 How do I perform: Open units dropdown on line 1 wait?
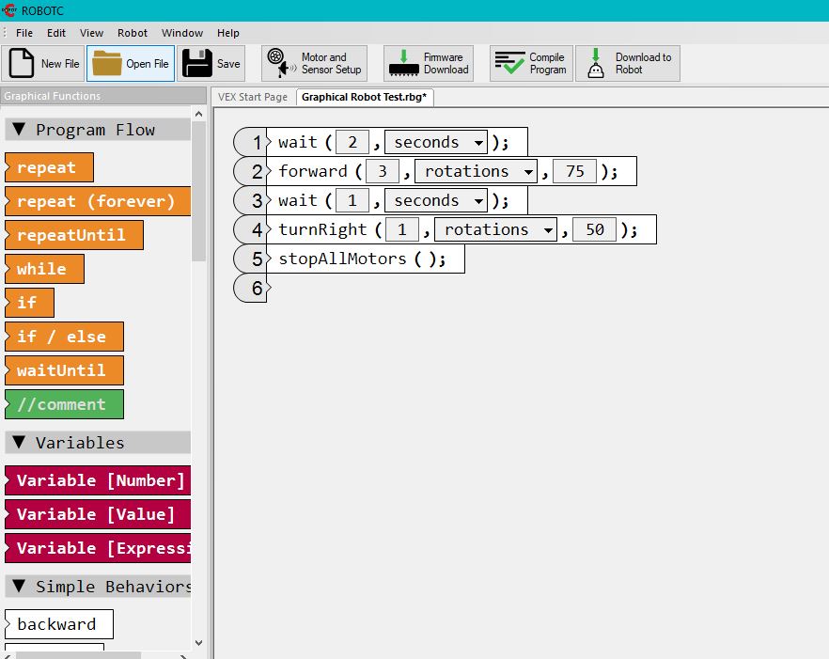coord(479,143)
